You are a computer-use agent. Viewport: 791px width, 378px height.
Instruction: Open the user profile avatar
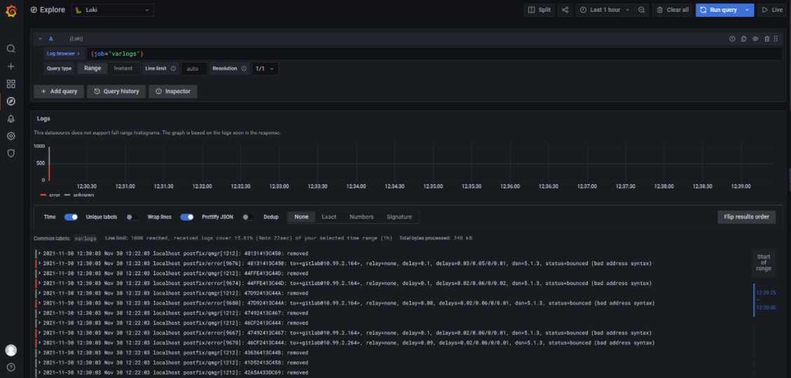(x=11, y=350)
